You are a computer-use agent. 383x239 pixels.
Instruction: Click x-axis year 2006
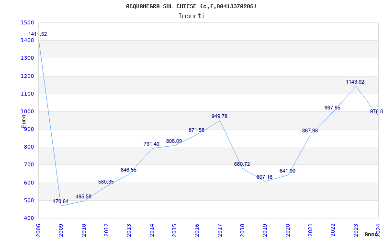coord(38,230)
